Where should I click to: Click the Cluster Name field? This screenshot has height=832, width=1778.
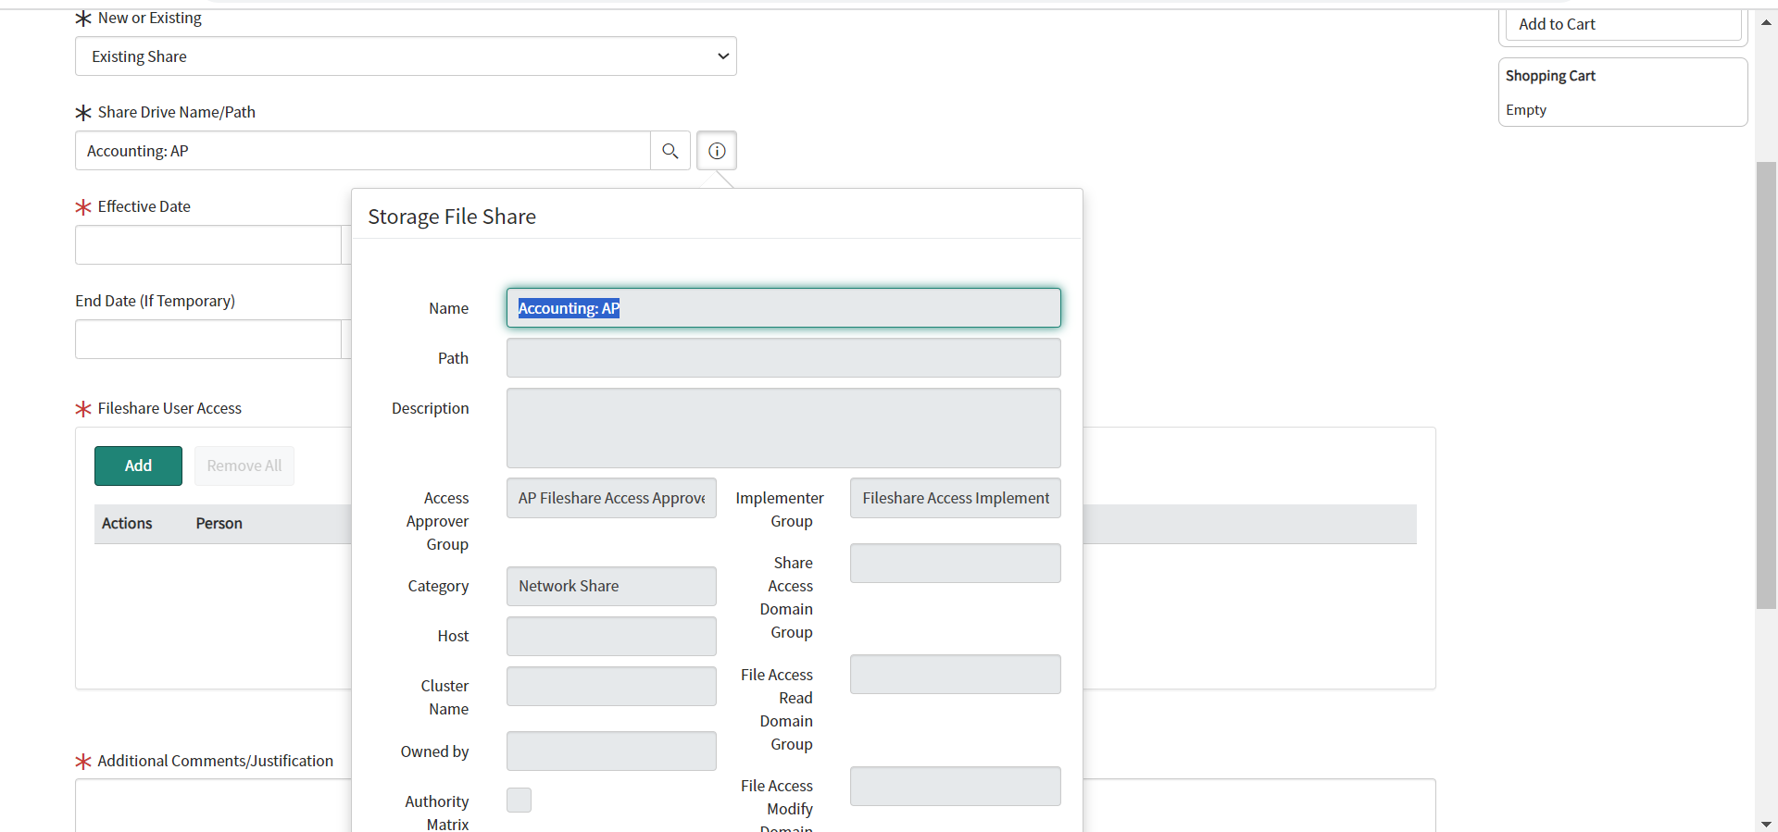611,686
